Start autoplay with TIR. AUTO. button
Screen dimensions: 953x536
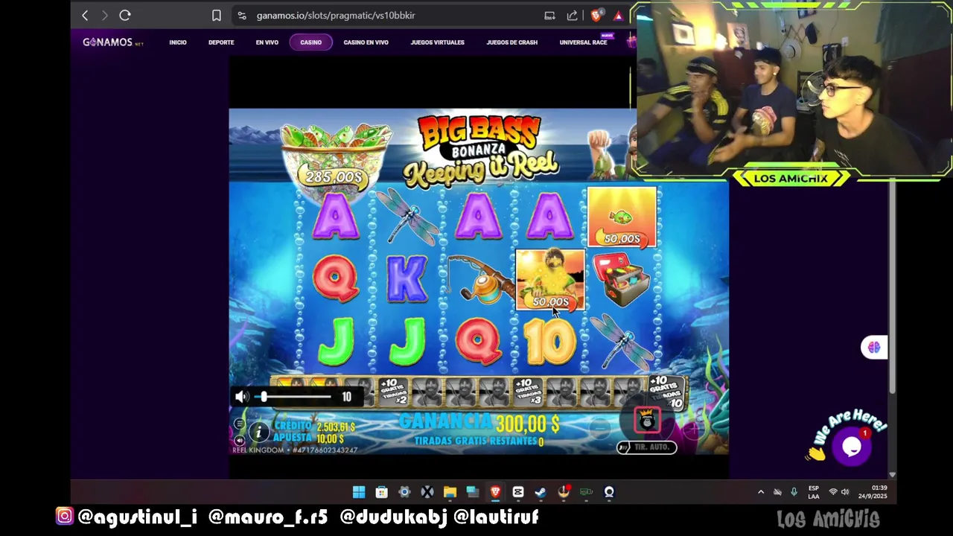[x=647, y=447]
